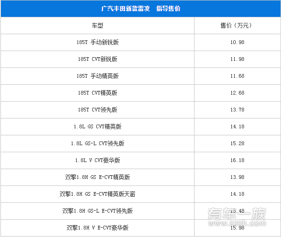Screen dimensions: 281x237
Task: Click the price 13.78
Action: pos(237,110)
